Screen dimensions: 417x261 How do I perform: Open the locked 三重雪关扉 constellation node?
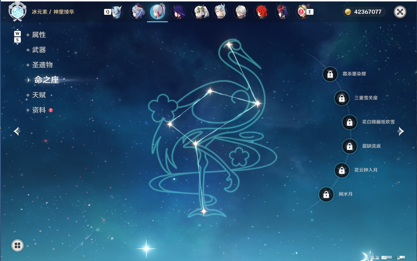tap(342, 98)
